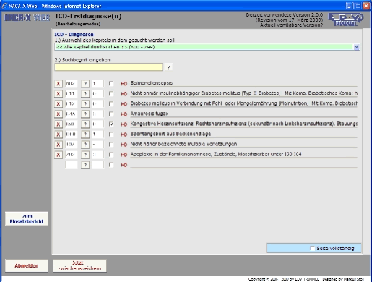Screen dimensions: 372x282
Task: Minimize the Internet Explorer window
Action: (x=349, y=6)
